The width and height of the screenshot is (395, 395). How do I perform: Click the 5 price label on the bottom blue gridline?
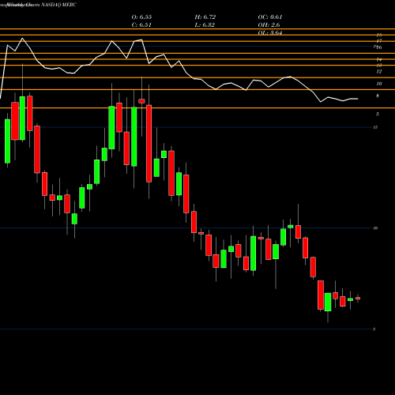click(x=374, y=329)
